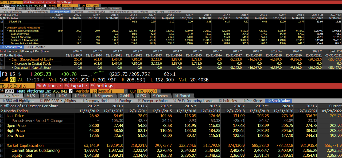Open Earnings subtab in Stock Value panel
This screenshot has height=158, width=342.
pyautogui.click(x=124, y=101)
